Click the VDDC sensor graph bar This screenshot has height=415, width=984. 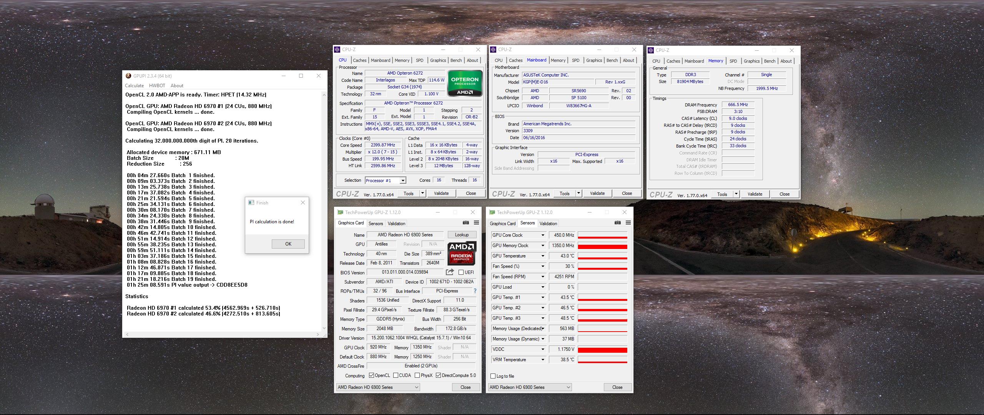(x=602, y=349)
